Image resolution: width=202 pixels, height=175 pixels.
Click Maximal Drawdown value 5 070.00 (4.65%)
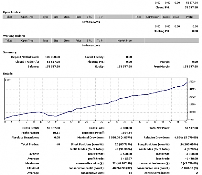pyautogui.click(x=120, y=137)
